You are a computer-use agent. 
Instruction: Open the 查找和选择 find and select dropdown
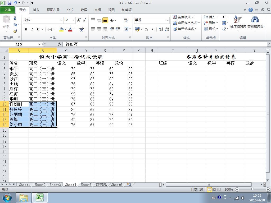coord(255,24)
